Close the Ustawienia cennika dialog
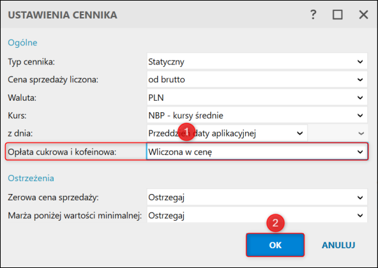This screenshot has width=378, height=268. tap(363, 15)
